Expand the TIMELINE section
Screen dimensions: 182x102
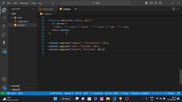point(23,90)
